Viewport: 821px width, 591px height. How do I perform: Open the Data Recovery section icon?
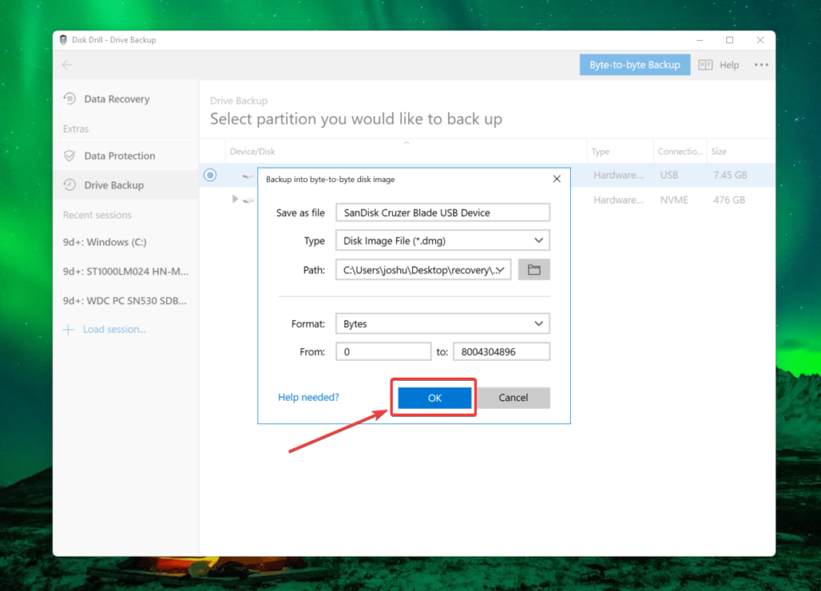[69, 99]
